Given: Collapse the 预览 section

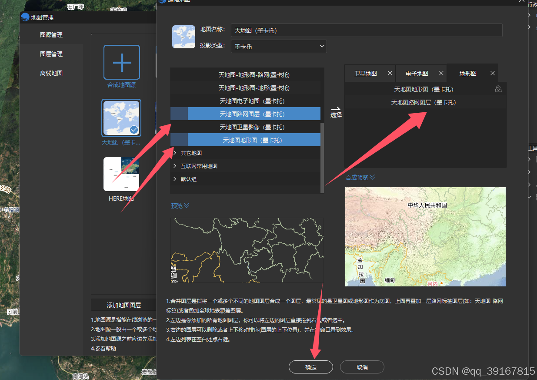Looking at the screenshot, I should tap(180, 206).
